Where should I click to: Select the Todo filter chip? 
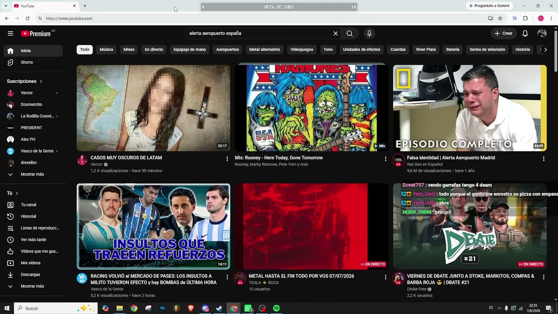(x=85, y=50)
